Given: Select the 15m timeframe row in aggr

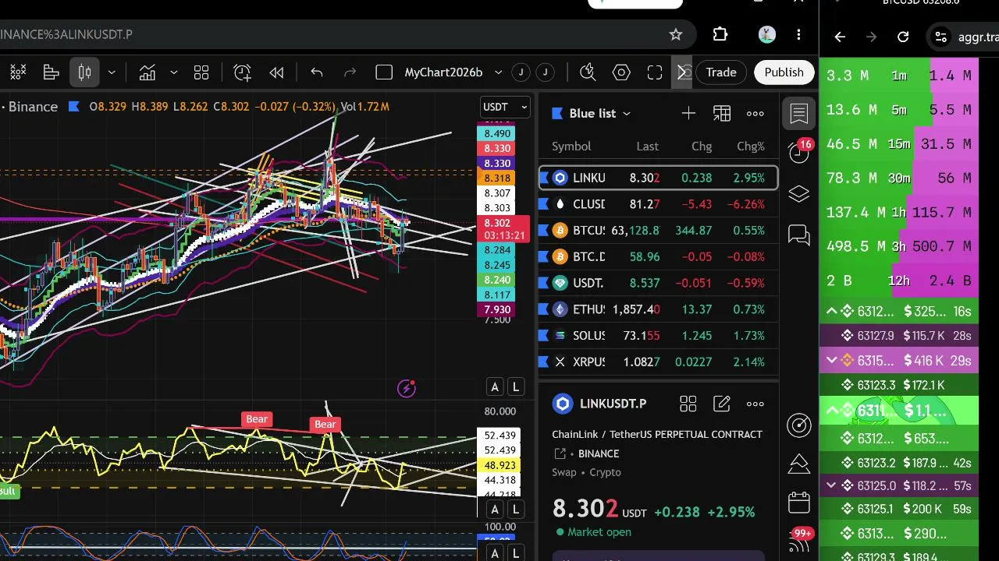Looking at the screenshot, I should [899, 144].
